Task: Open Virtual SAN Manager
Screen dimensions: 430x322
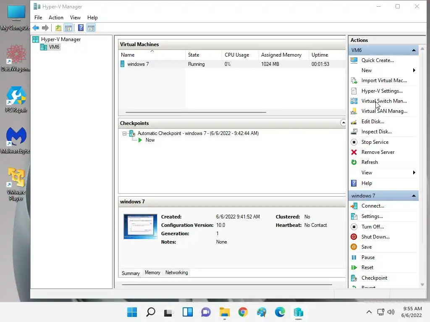Action: pos(384,111)
